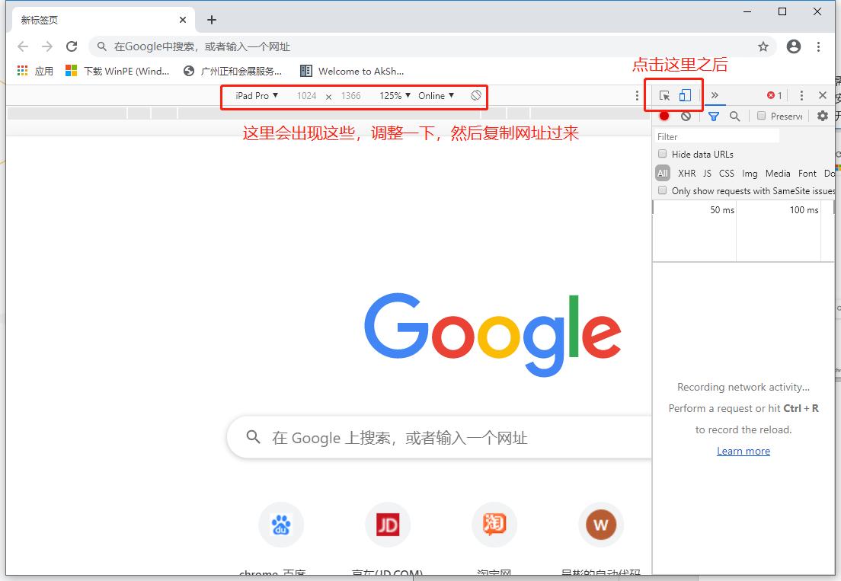841x581 pixels.
Task: Open the iPad Pro device dropdown
Action: [254, 96]
